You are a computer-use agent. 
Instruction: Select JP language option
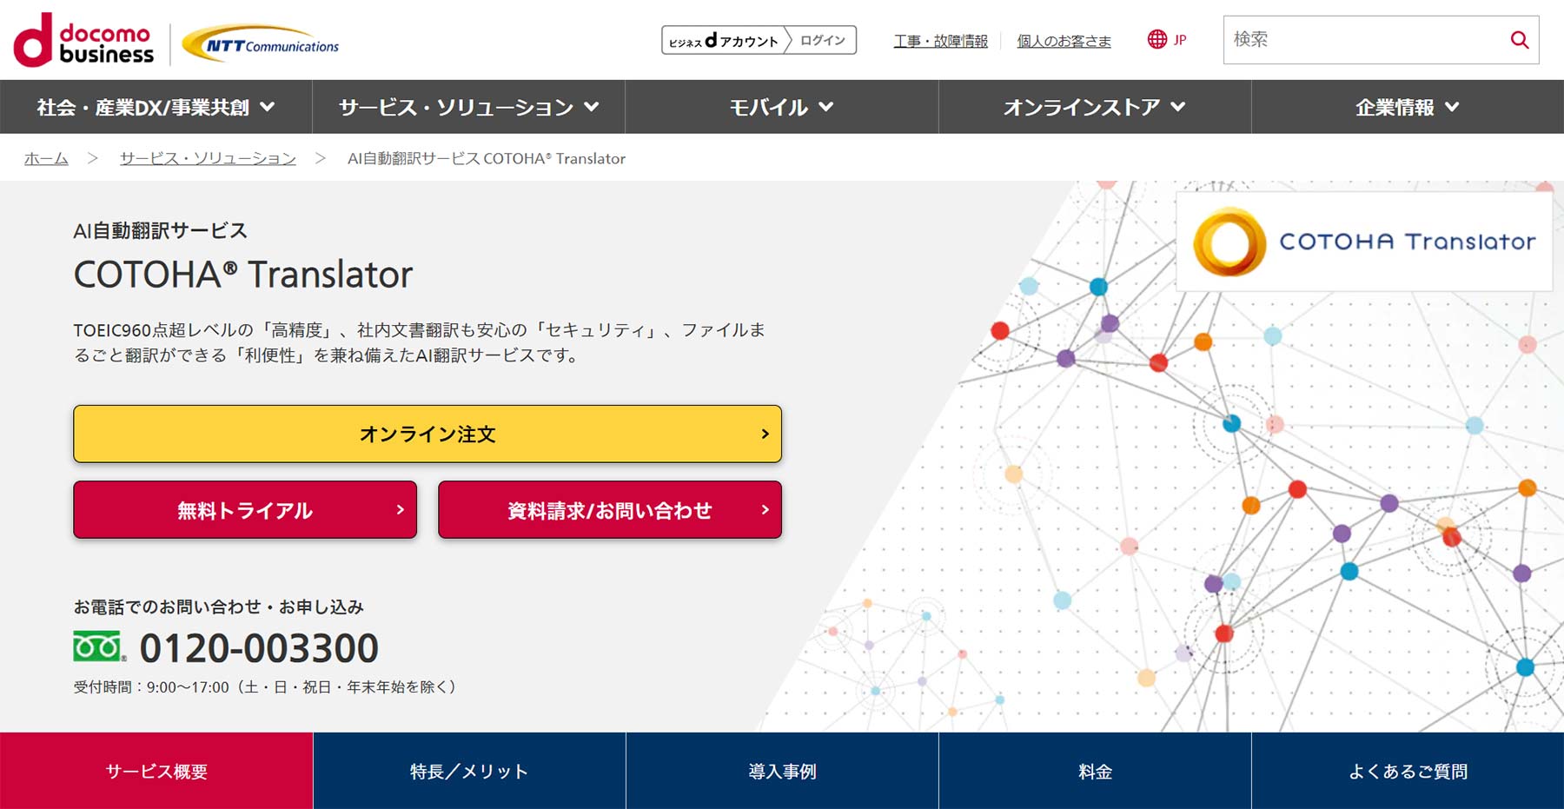tap(1179, 40)
